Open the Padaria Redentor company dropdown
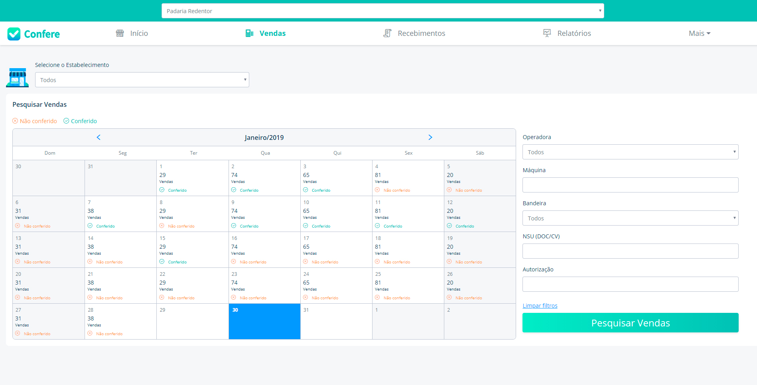 (382, 11)
